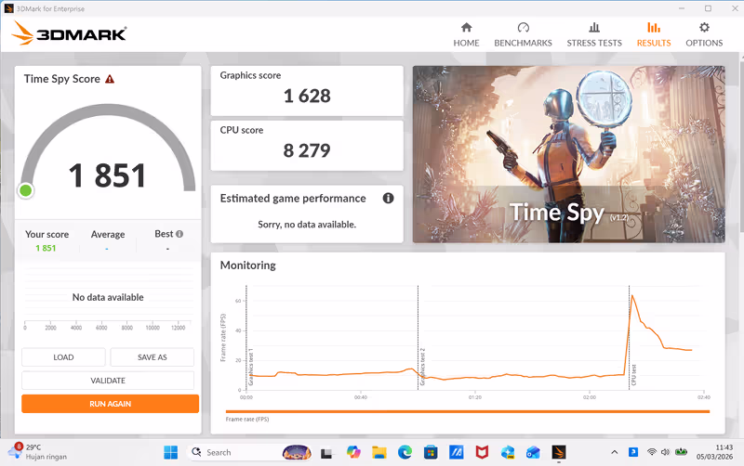Click the green score marker on gauge
Screen dimensions: 744x466
coord(26,190)
